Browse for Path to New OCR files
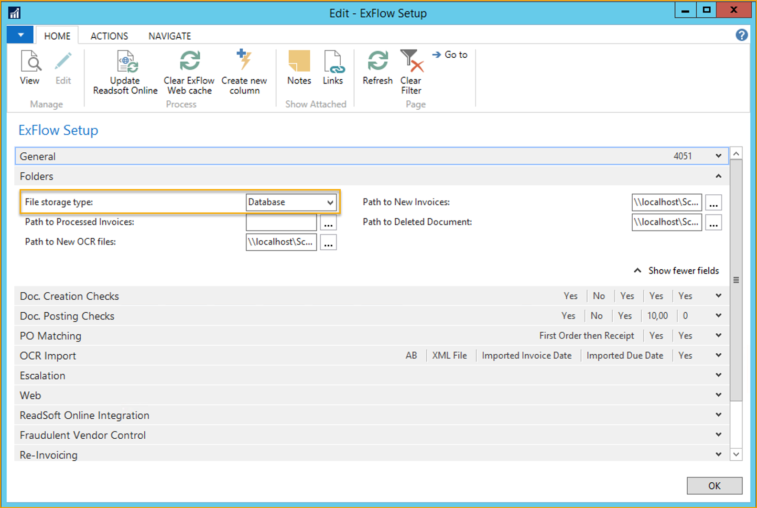This screenshot has width=757, height=508. point(328,243)
